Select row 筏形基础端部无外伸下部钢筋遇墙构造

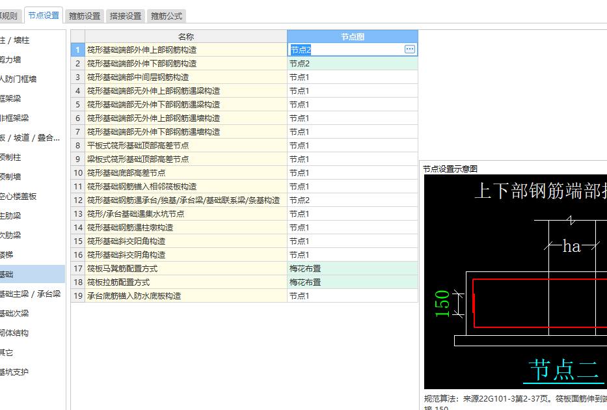[186, 131]
